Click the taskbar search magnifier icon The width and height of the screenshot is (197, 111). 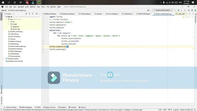(9, 2)
